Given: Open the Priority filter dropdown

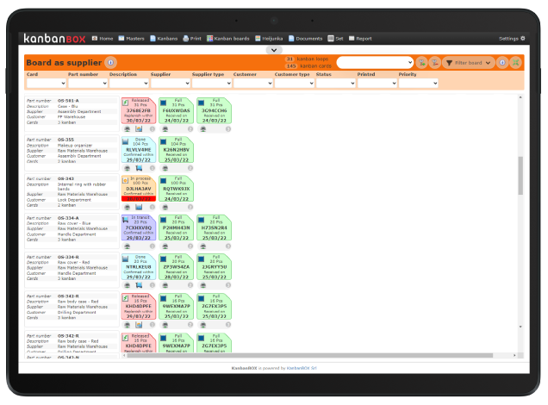Looking at the screenshot, I should point(417,84).
